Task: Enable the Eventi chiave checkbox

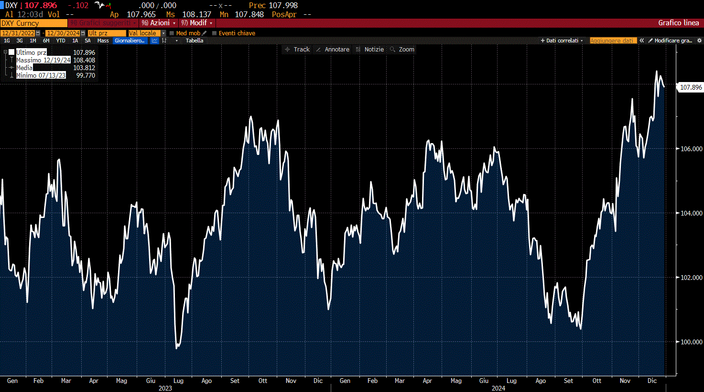Action: (214, 33)
